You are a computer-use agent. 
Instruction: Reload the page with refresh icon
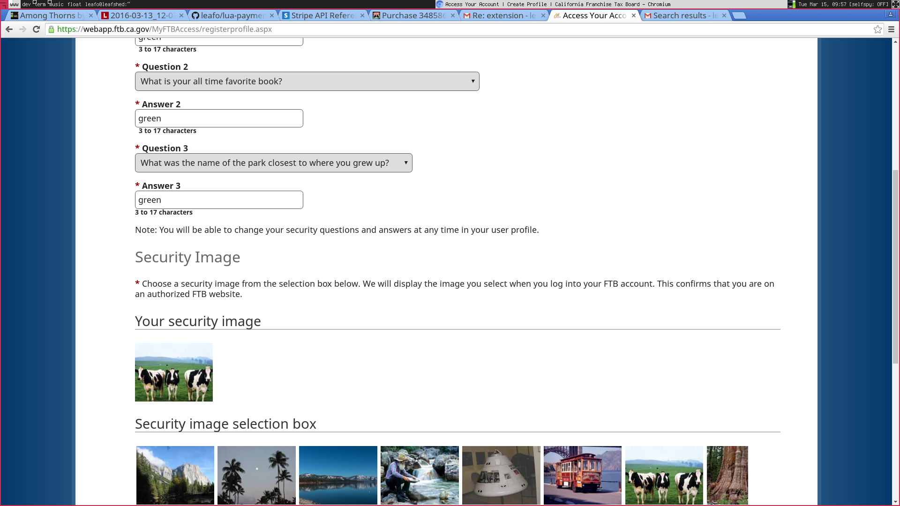click(x=36, y=29)
